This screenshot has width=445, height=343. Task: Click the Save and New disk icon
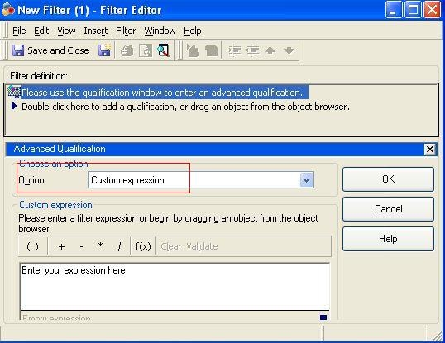[x=104, y=50]
